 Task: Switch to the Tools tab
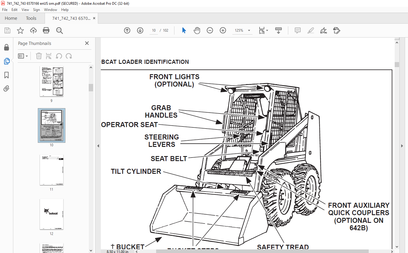point(31,18)
